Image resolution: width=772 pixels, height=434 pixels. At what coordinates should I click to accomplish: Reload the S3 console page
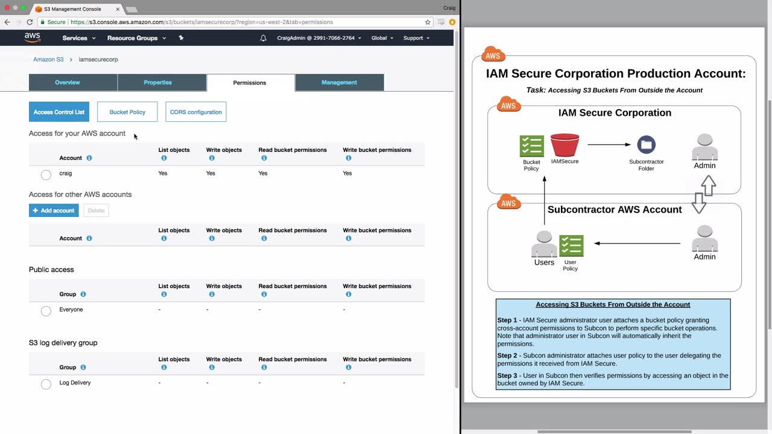[30, 22]
